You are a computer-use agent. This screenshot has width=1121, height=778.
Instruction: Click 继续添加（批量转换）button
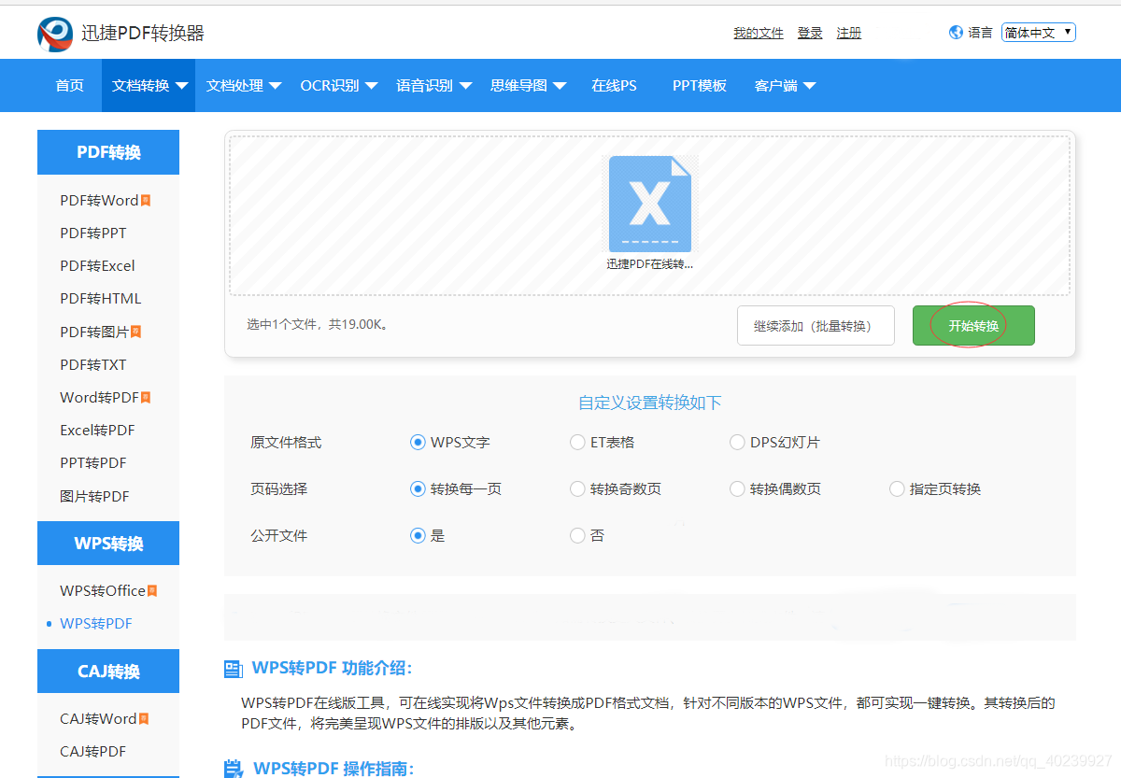click(816, 326)
